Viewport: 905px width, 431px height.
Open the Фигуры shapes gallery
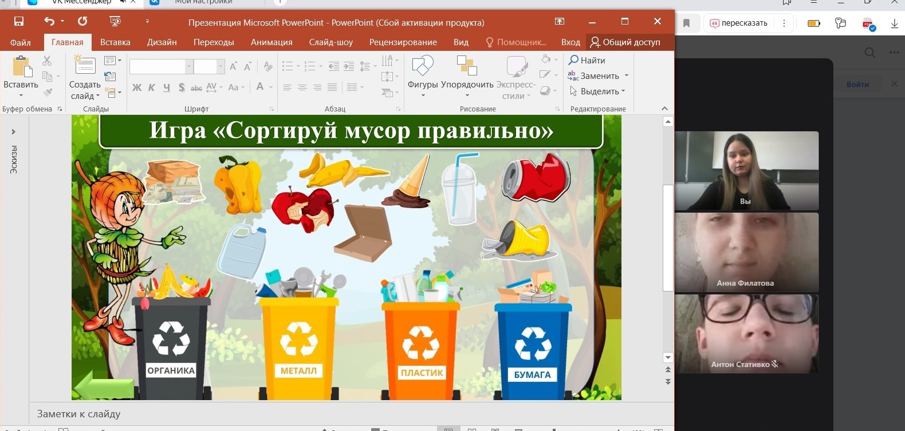pyautogui.click(x=423, y=76)
